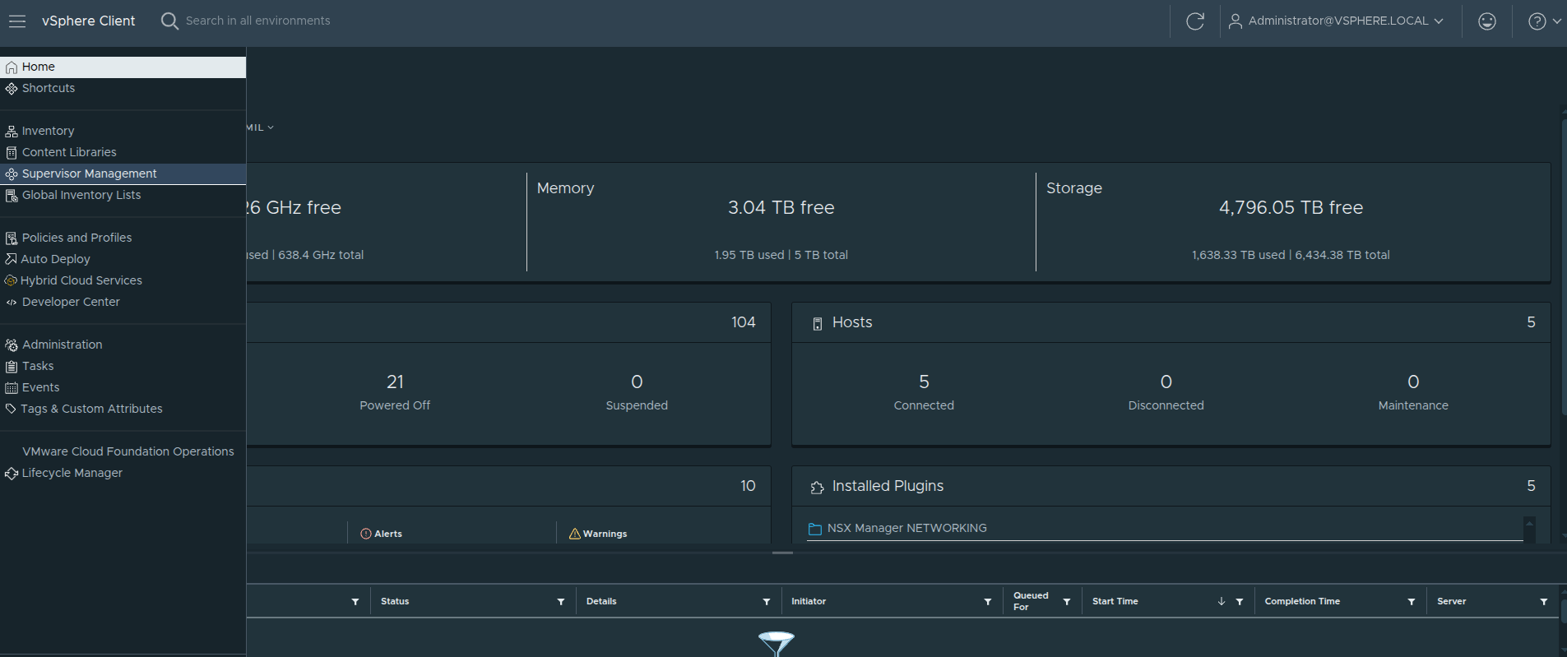Click the Hosts card title
This screenshot has height=657, width=1567.
pyautogui.click(x=852, y=322)
